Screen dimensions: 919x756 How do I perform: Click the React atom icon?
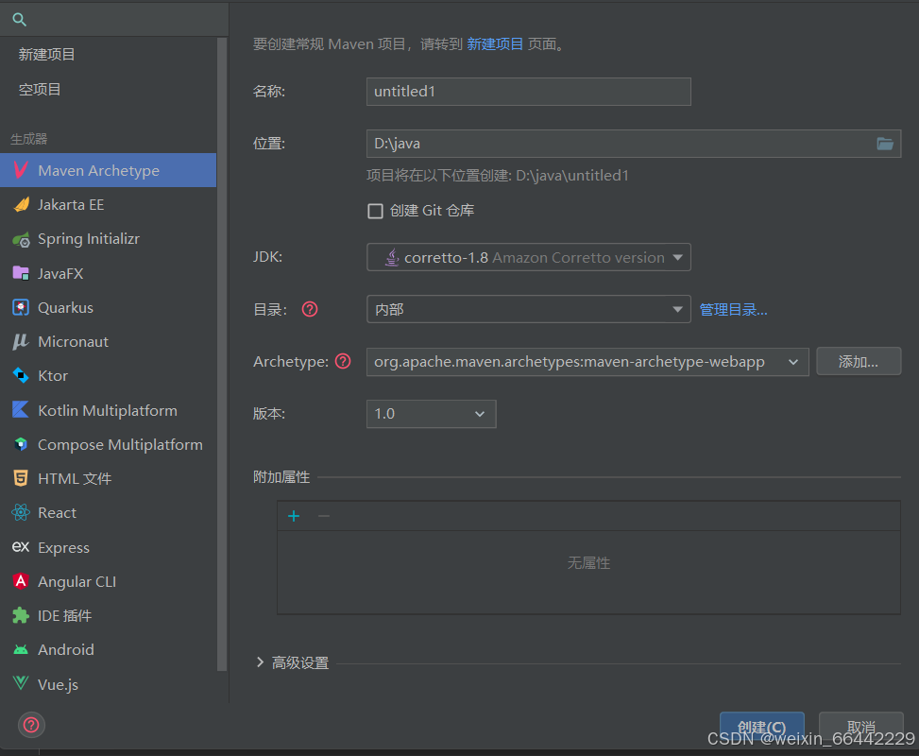[21, 512]
